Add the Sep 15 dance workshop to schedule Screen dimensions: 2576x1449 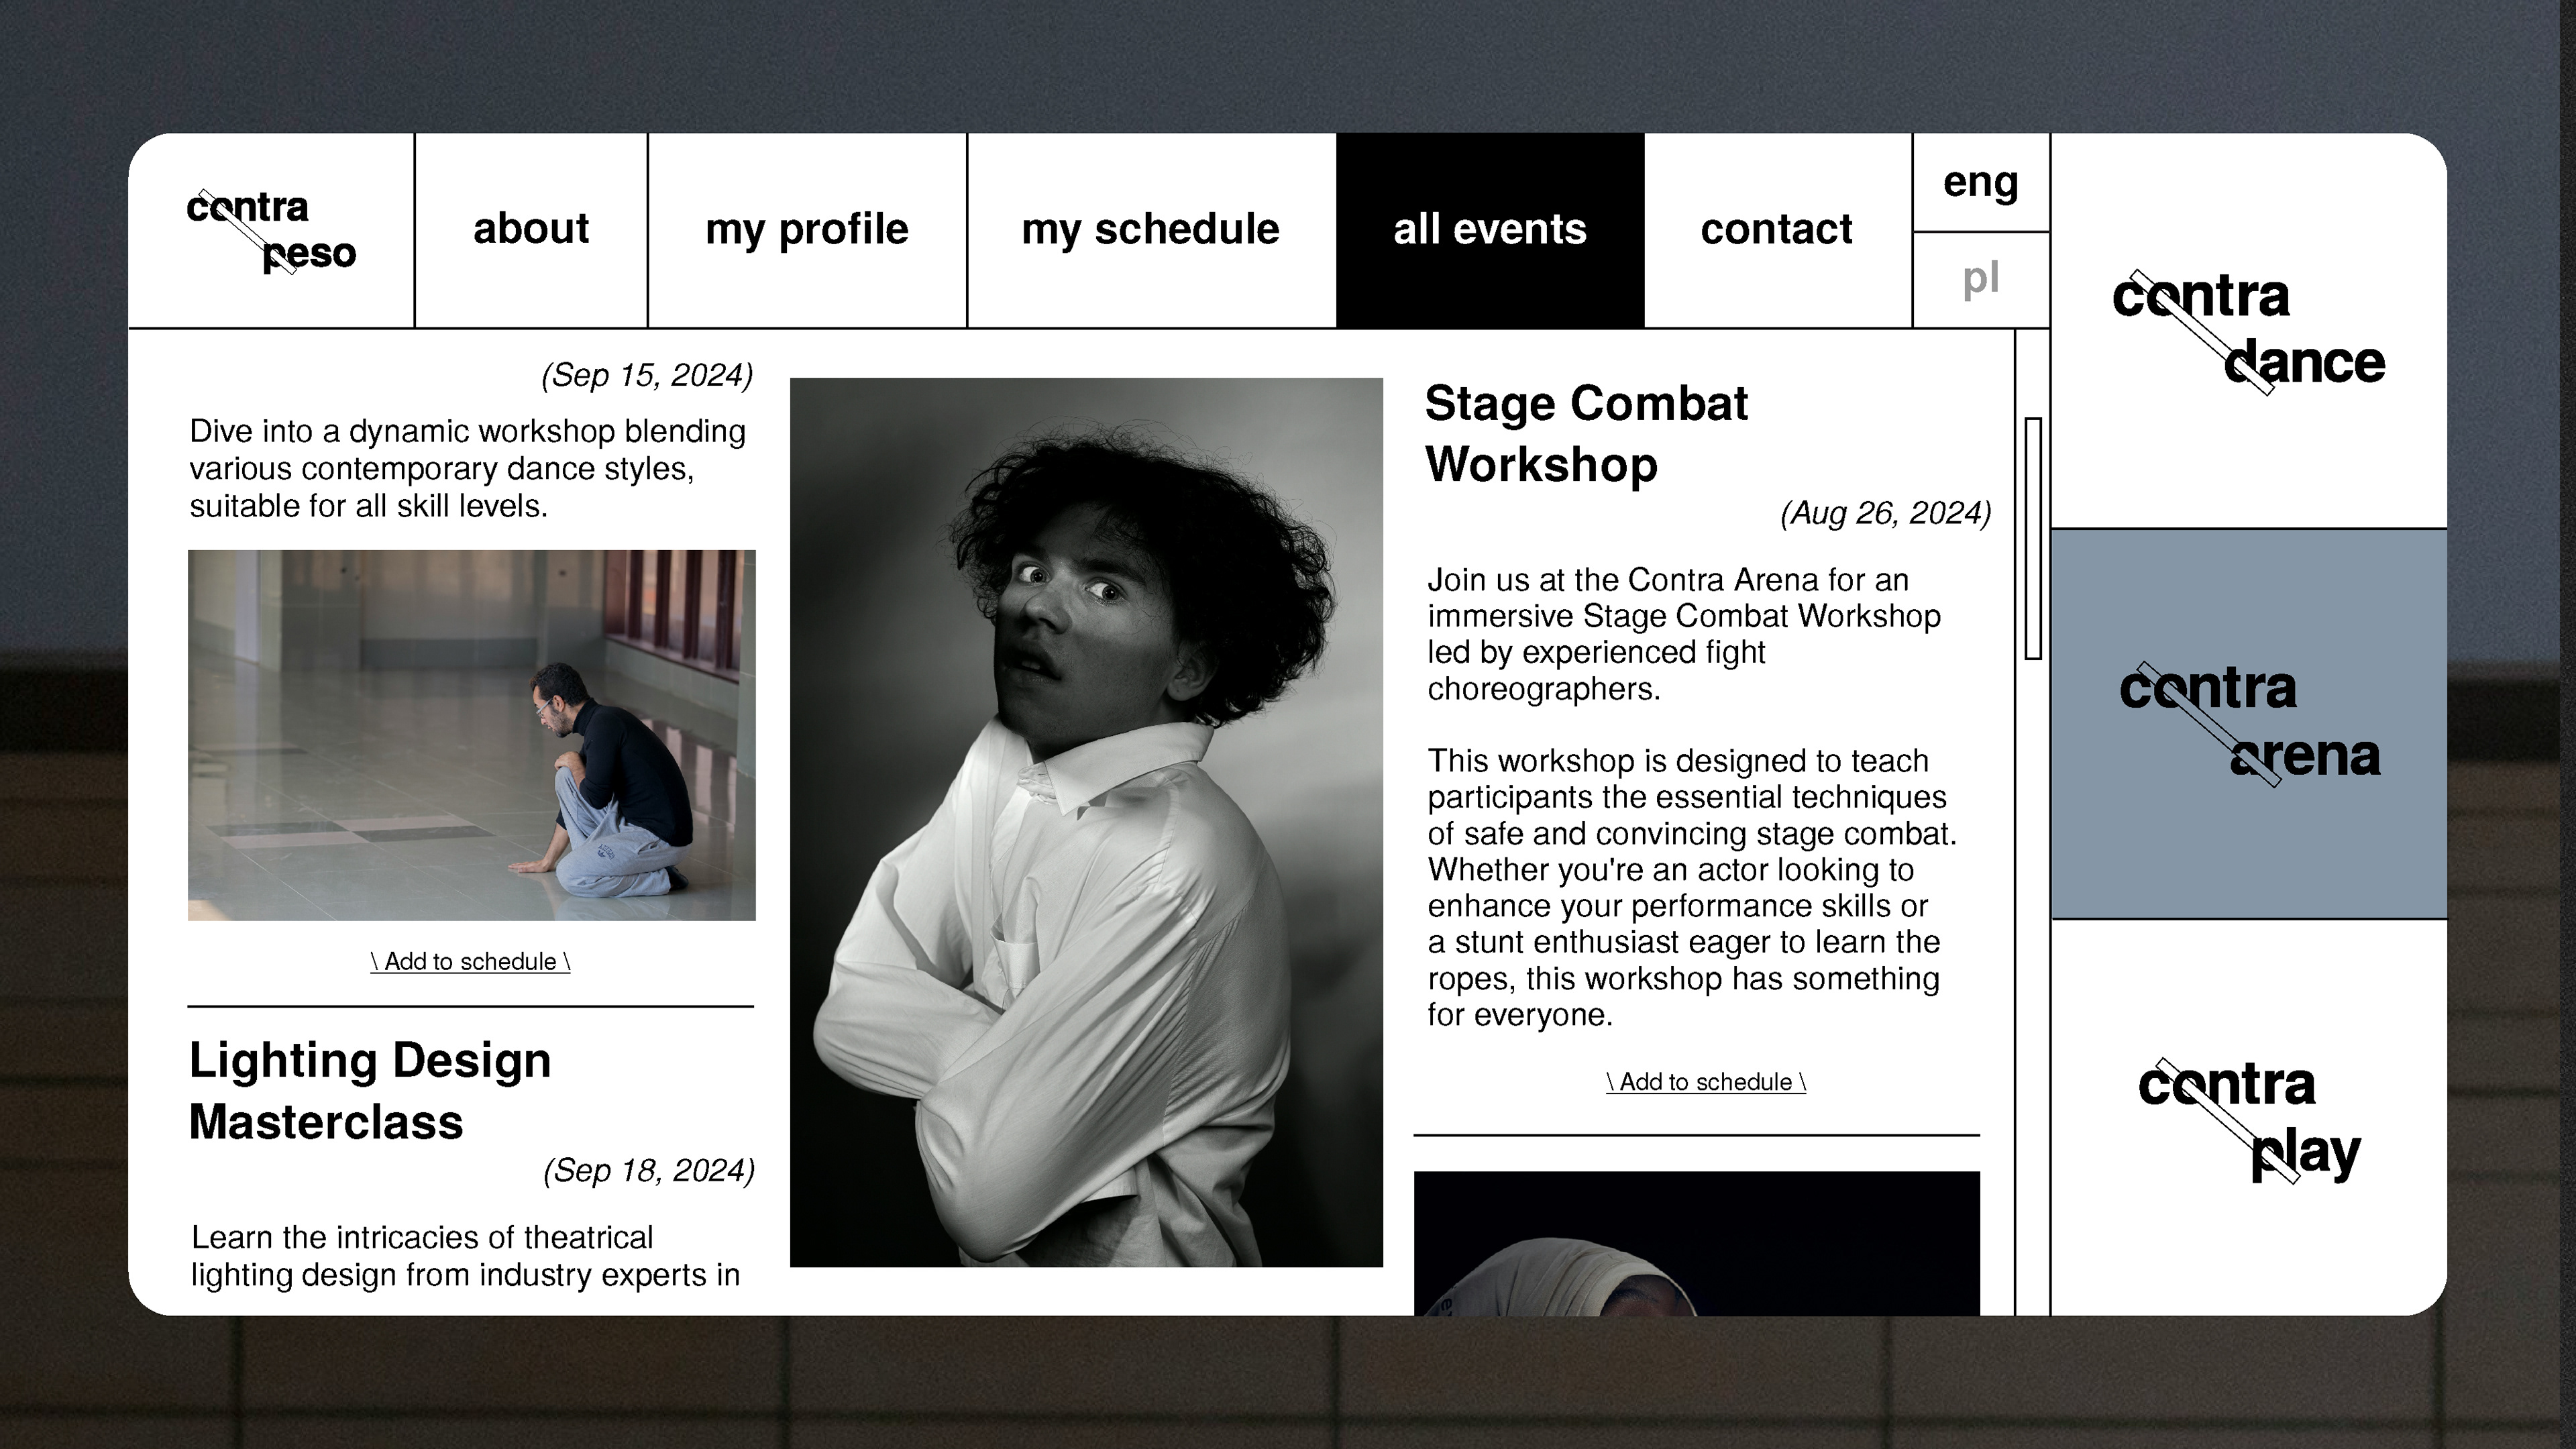[470, 961]
